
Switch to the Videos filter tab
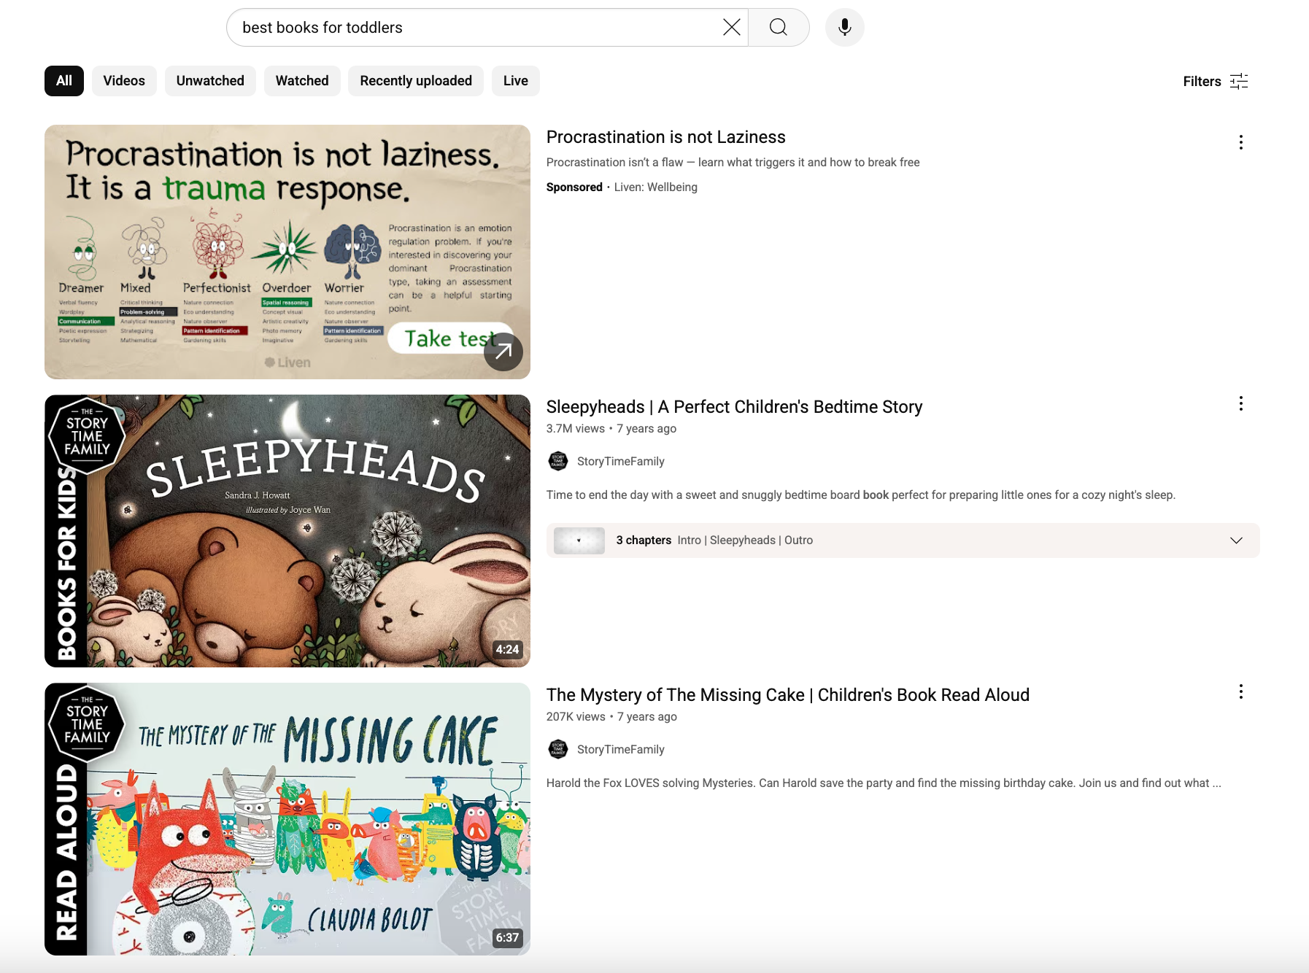pos(124,81)
